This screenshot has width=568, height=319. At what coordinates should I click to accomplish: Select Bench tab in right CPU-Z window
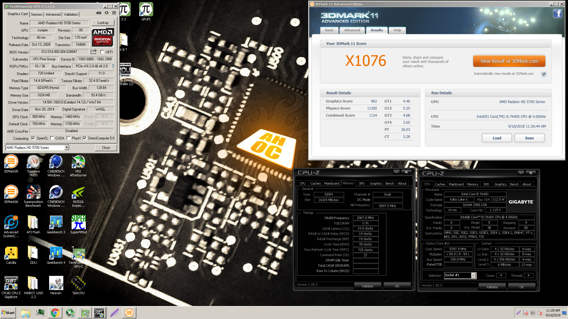514,184
